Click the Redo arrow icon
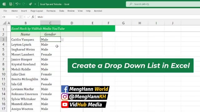The image size is (200, 112). coord(24,4)
